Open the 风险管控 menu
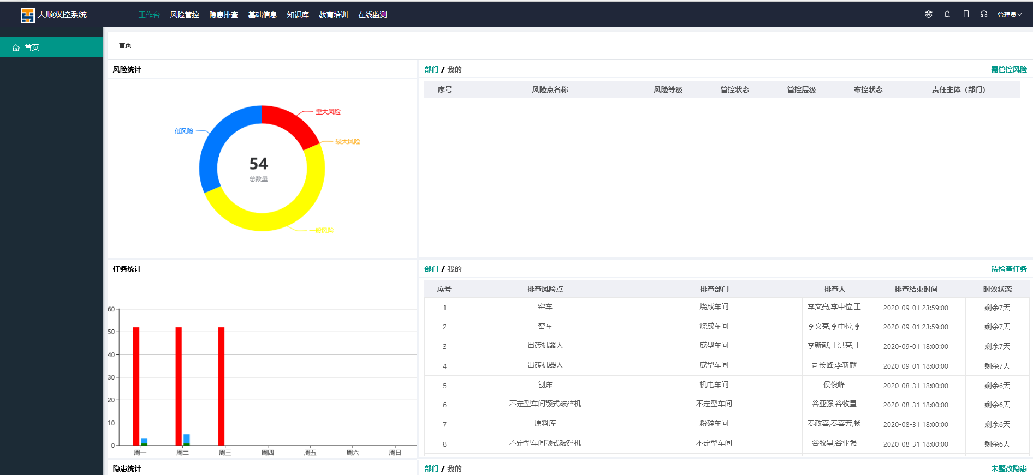Viewport: 1033px width, 475px height. [185, 15]
